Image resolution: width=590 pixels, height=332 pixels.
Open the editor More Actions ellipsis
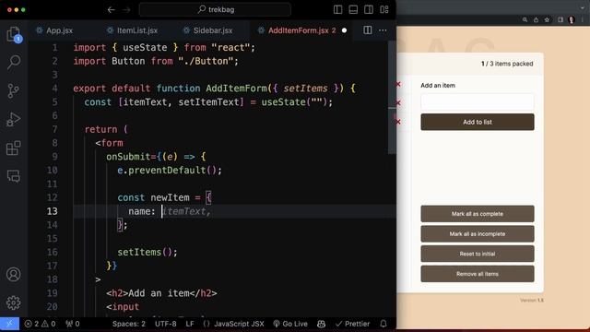point(383,30)
